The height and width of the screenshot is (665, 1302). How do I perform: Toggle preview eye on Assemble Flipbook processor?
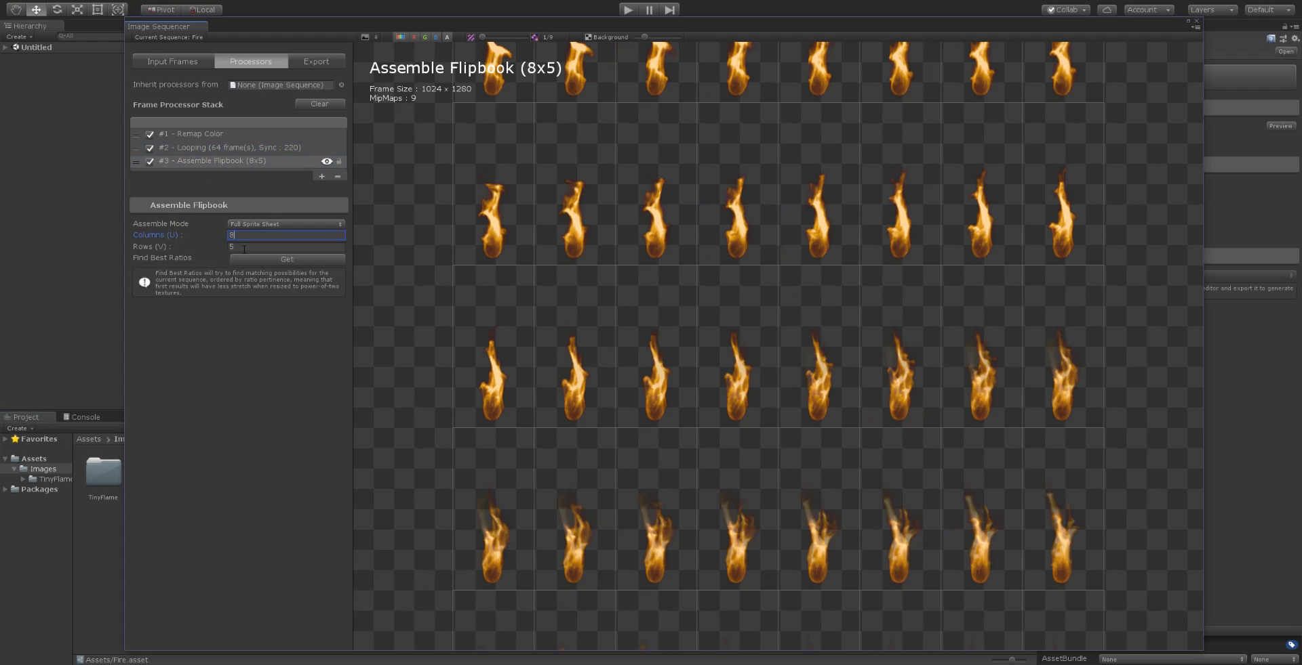pos(327,161)
